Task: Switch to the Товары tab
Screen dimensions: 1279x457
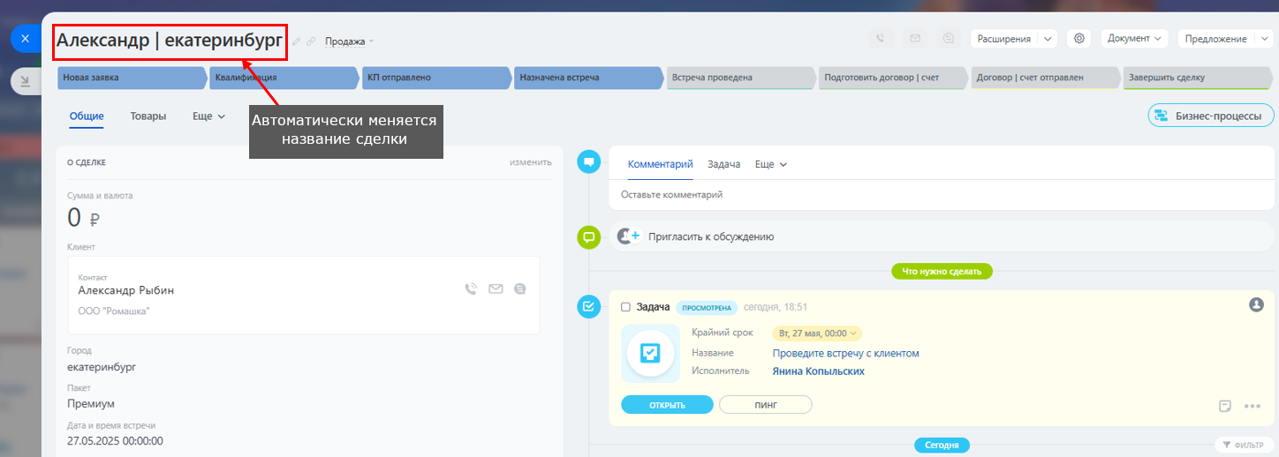Action: [x=148, y=116]
